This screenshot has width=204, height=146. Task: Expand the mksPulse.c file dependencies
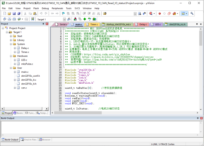coord(15,64)
